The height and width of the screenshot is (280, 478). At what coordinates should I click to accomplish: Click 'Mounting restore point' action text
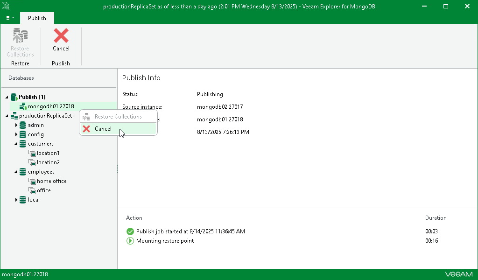pyautogui.click(x=165, y=241)
